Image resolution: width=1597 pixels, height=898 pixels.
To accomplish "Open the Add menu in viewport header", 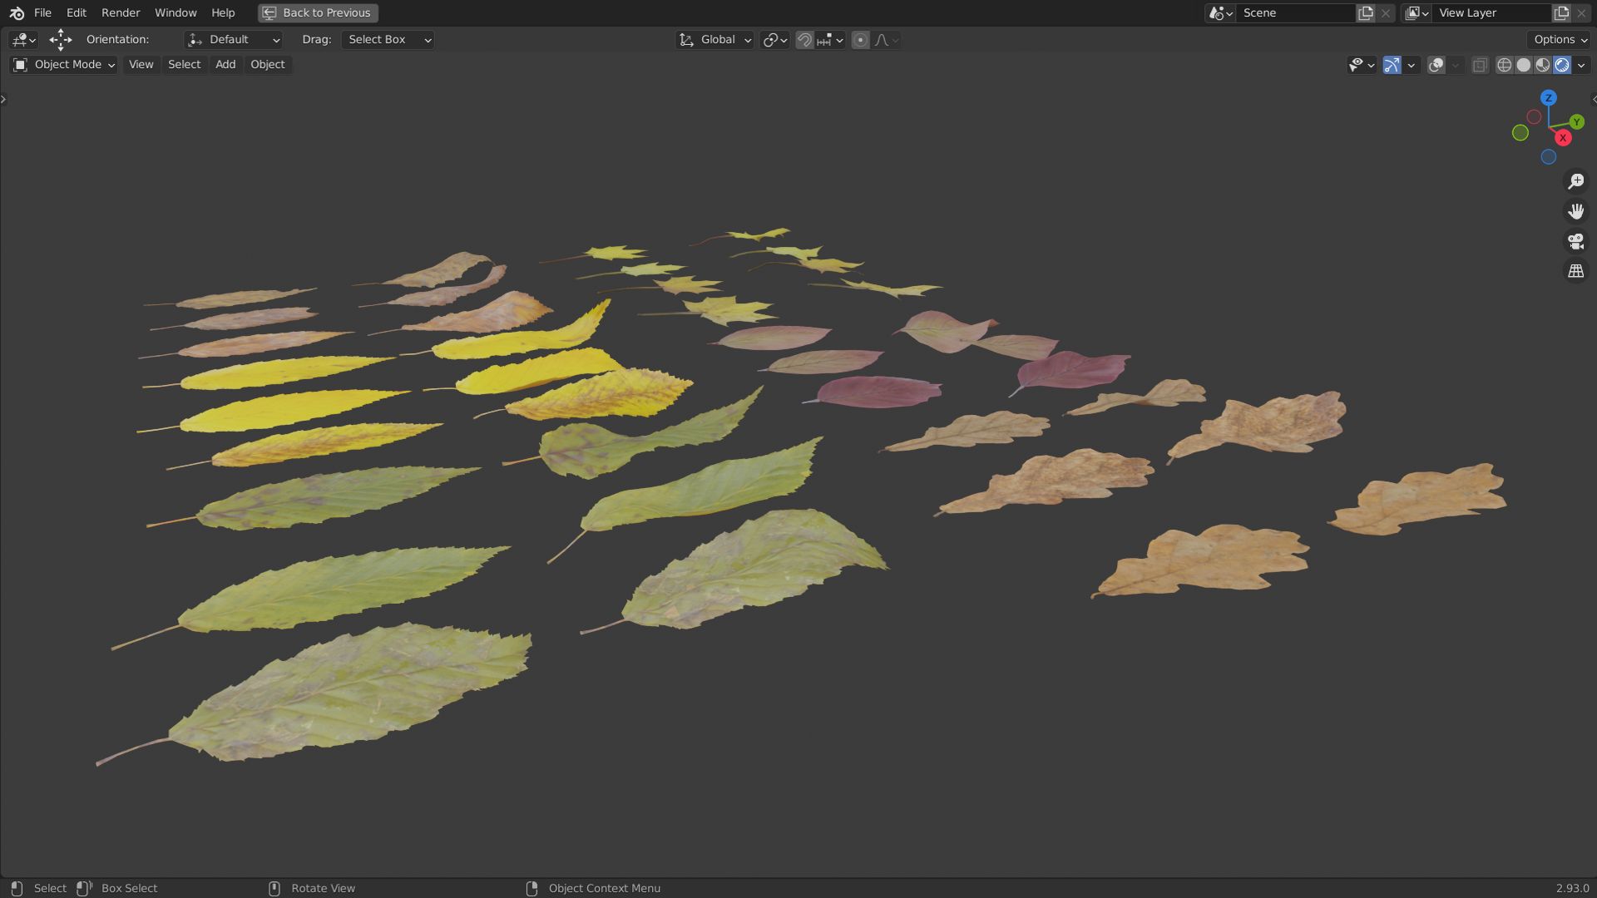I will click(225, 65).
